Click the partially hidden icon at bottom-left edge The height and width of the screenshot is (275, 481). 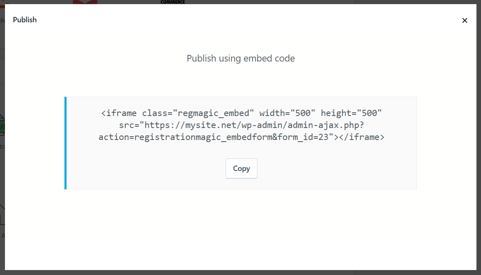[x=2, y=216]
